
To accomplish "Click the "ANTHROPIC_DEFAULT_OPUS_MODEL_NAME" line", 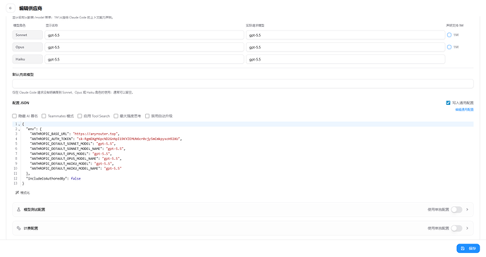I will point(75,158).
